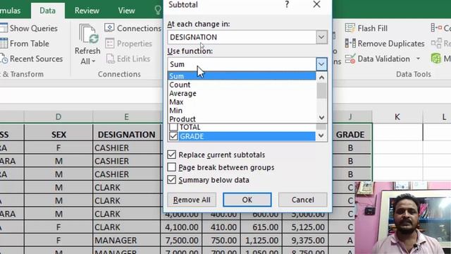This screenshot has width=451, height=254.
Task: Click the Tell Me lightbulb icon
Action: [158, 11]
